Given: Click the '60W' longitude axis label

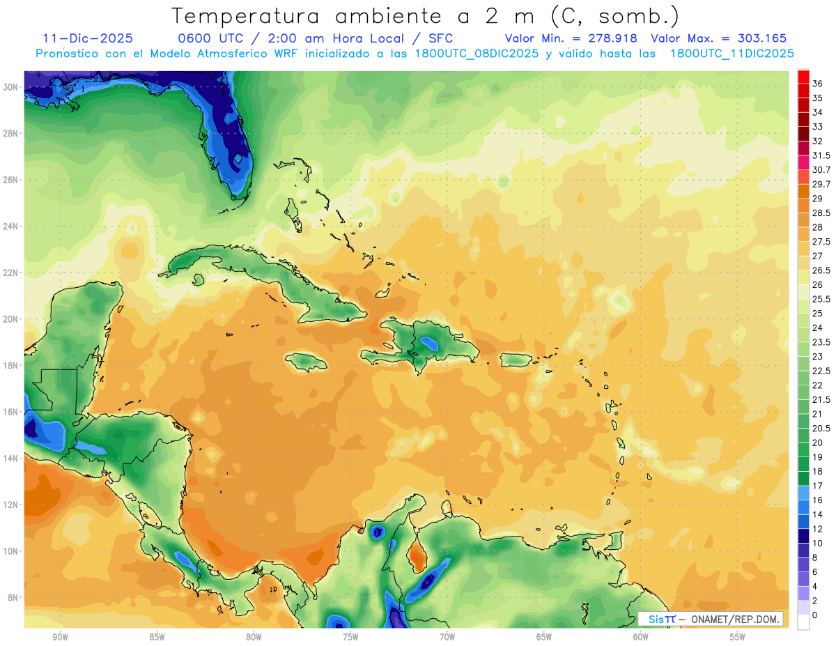Looking at the screenshot, I should point(641,638).
